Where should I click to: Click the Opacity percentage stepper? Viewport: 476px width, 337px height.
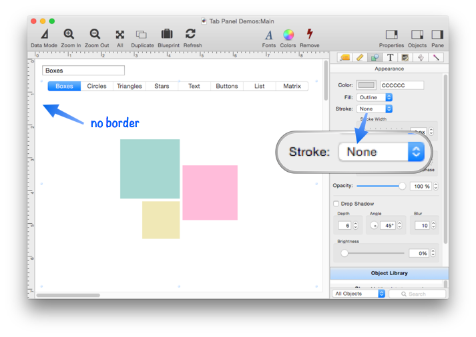click(436, 186)
